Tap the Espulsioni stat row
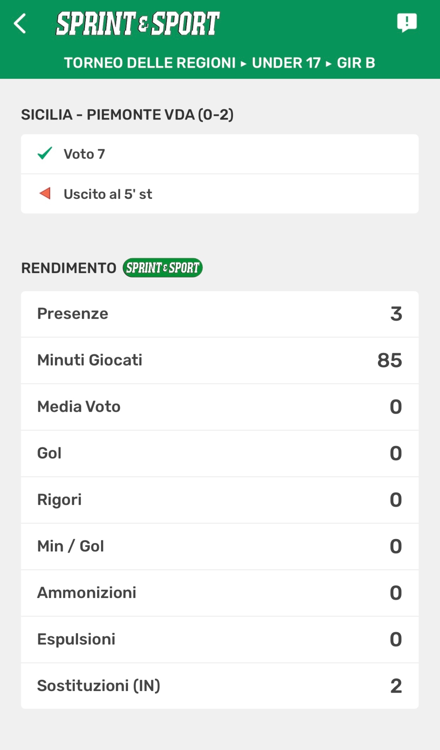 point(220,639)
